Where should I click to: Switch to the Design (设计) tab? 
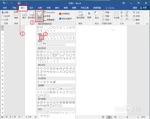point(31,8)
